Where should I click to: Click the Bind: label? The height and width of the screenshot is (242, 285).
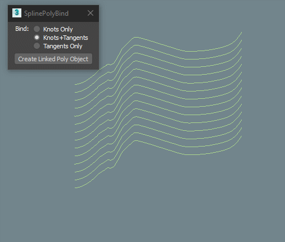22,29
